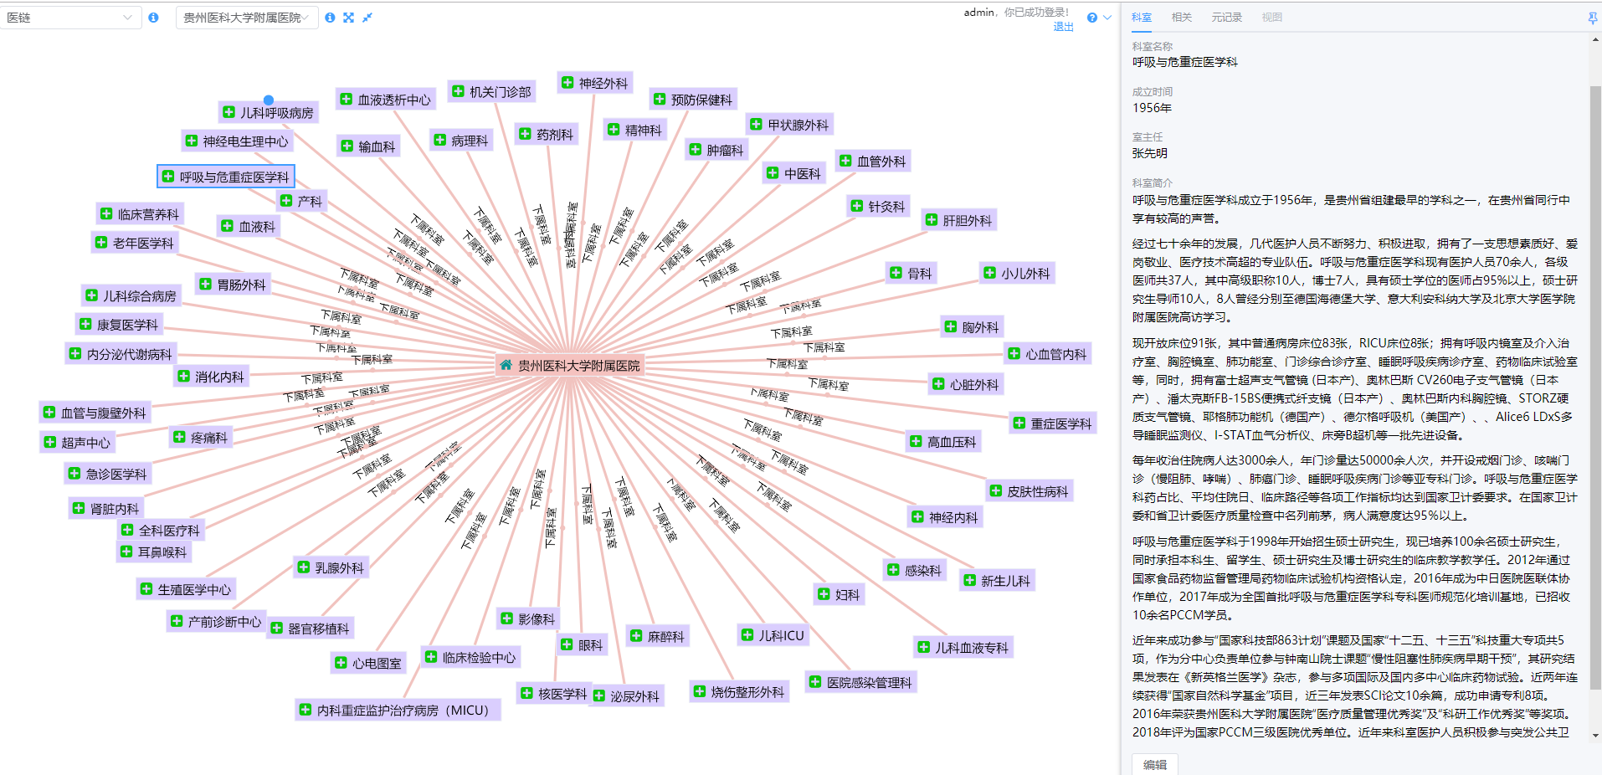Click green plus icon on 心血管内科 node
1602x775 pixels.
coord(1014,354)
